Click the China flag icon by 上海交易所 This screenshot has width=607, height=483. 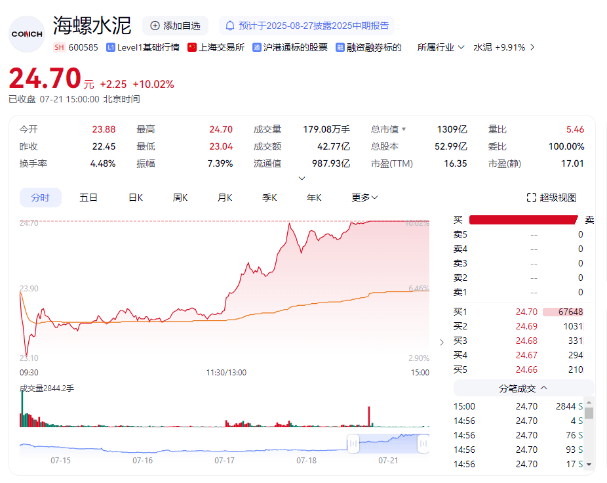pyautogui.click(x=192, y=47)
